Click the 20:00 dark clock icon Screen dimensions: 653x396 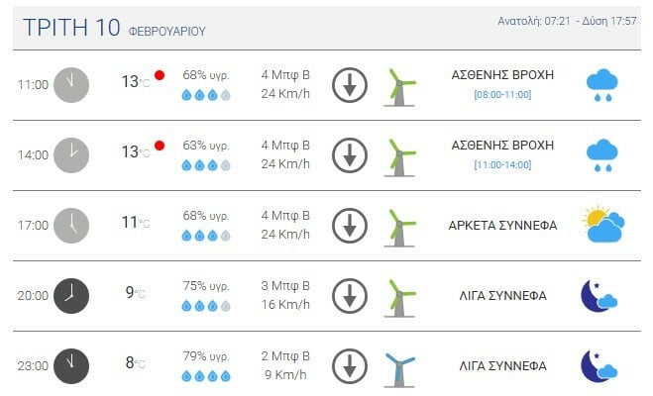point(71,295)
